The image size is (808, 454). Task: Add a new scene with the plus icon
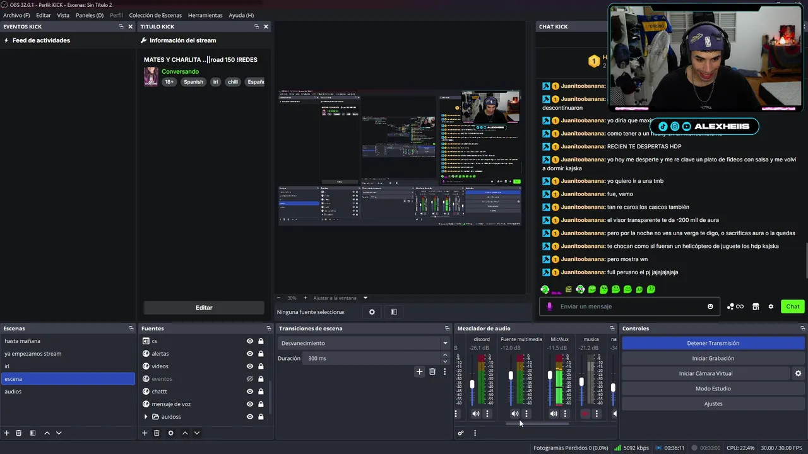pyautogui.click(x=7, y=433)
